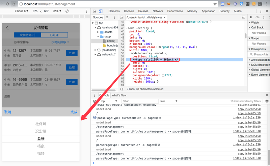Image resolution: width=270 pixels, height=166 pixels.
Task: Open the Performance tab
Action: (x=175, y=11)
